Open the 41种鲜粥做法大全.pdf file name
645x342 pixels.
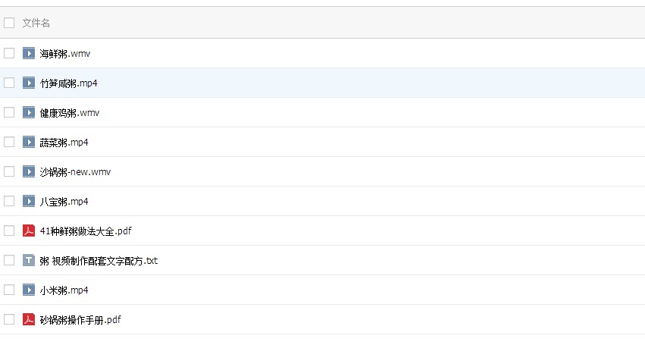coord(86,231)
